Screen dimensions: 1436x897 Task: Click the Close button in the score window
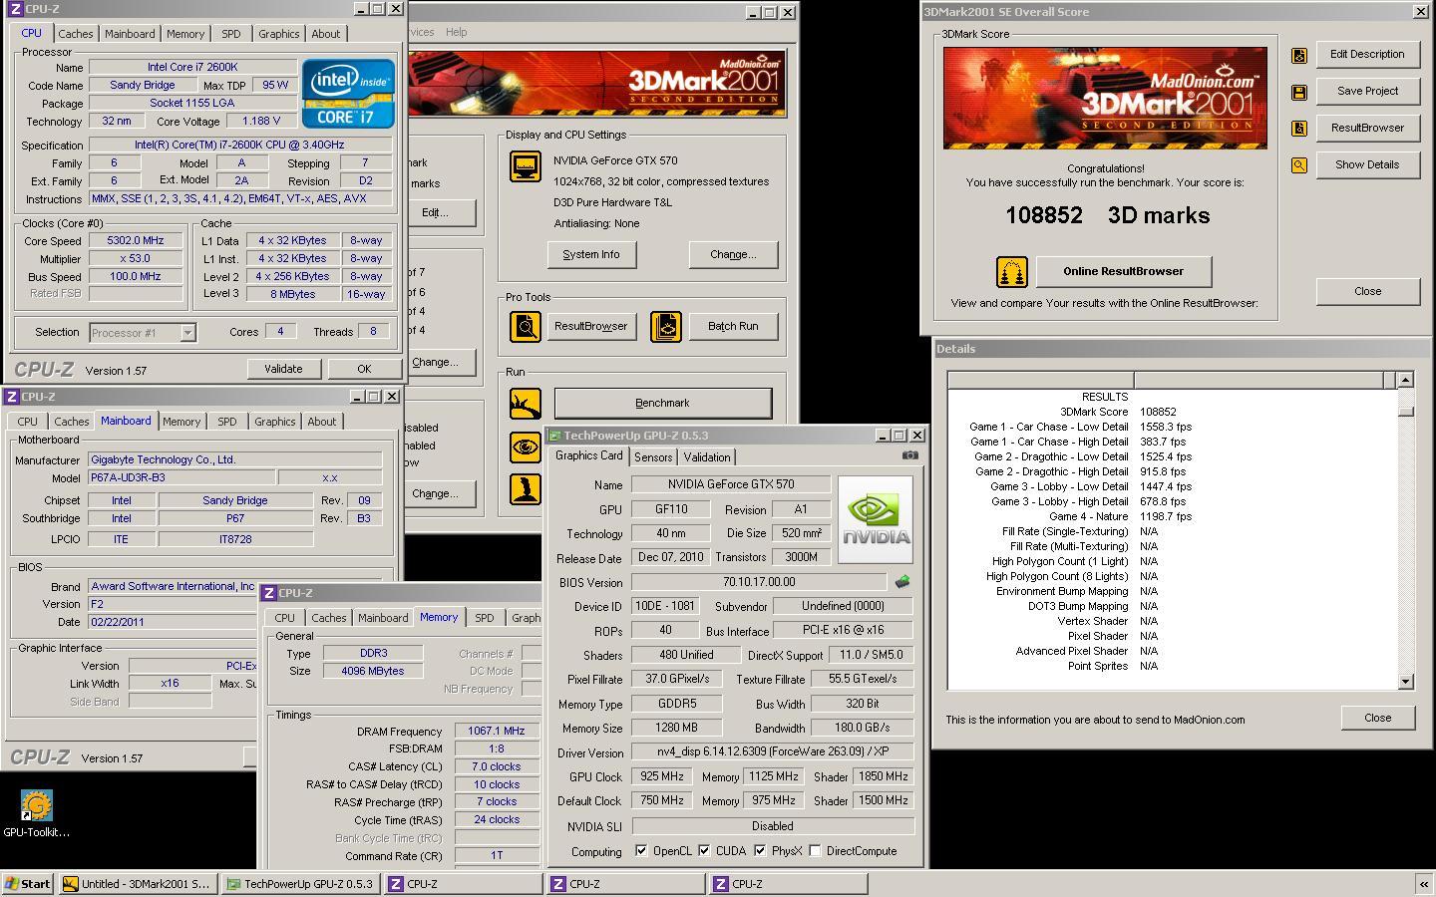1367,291
